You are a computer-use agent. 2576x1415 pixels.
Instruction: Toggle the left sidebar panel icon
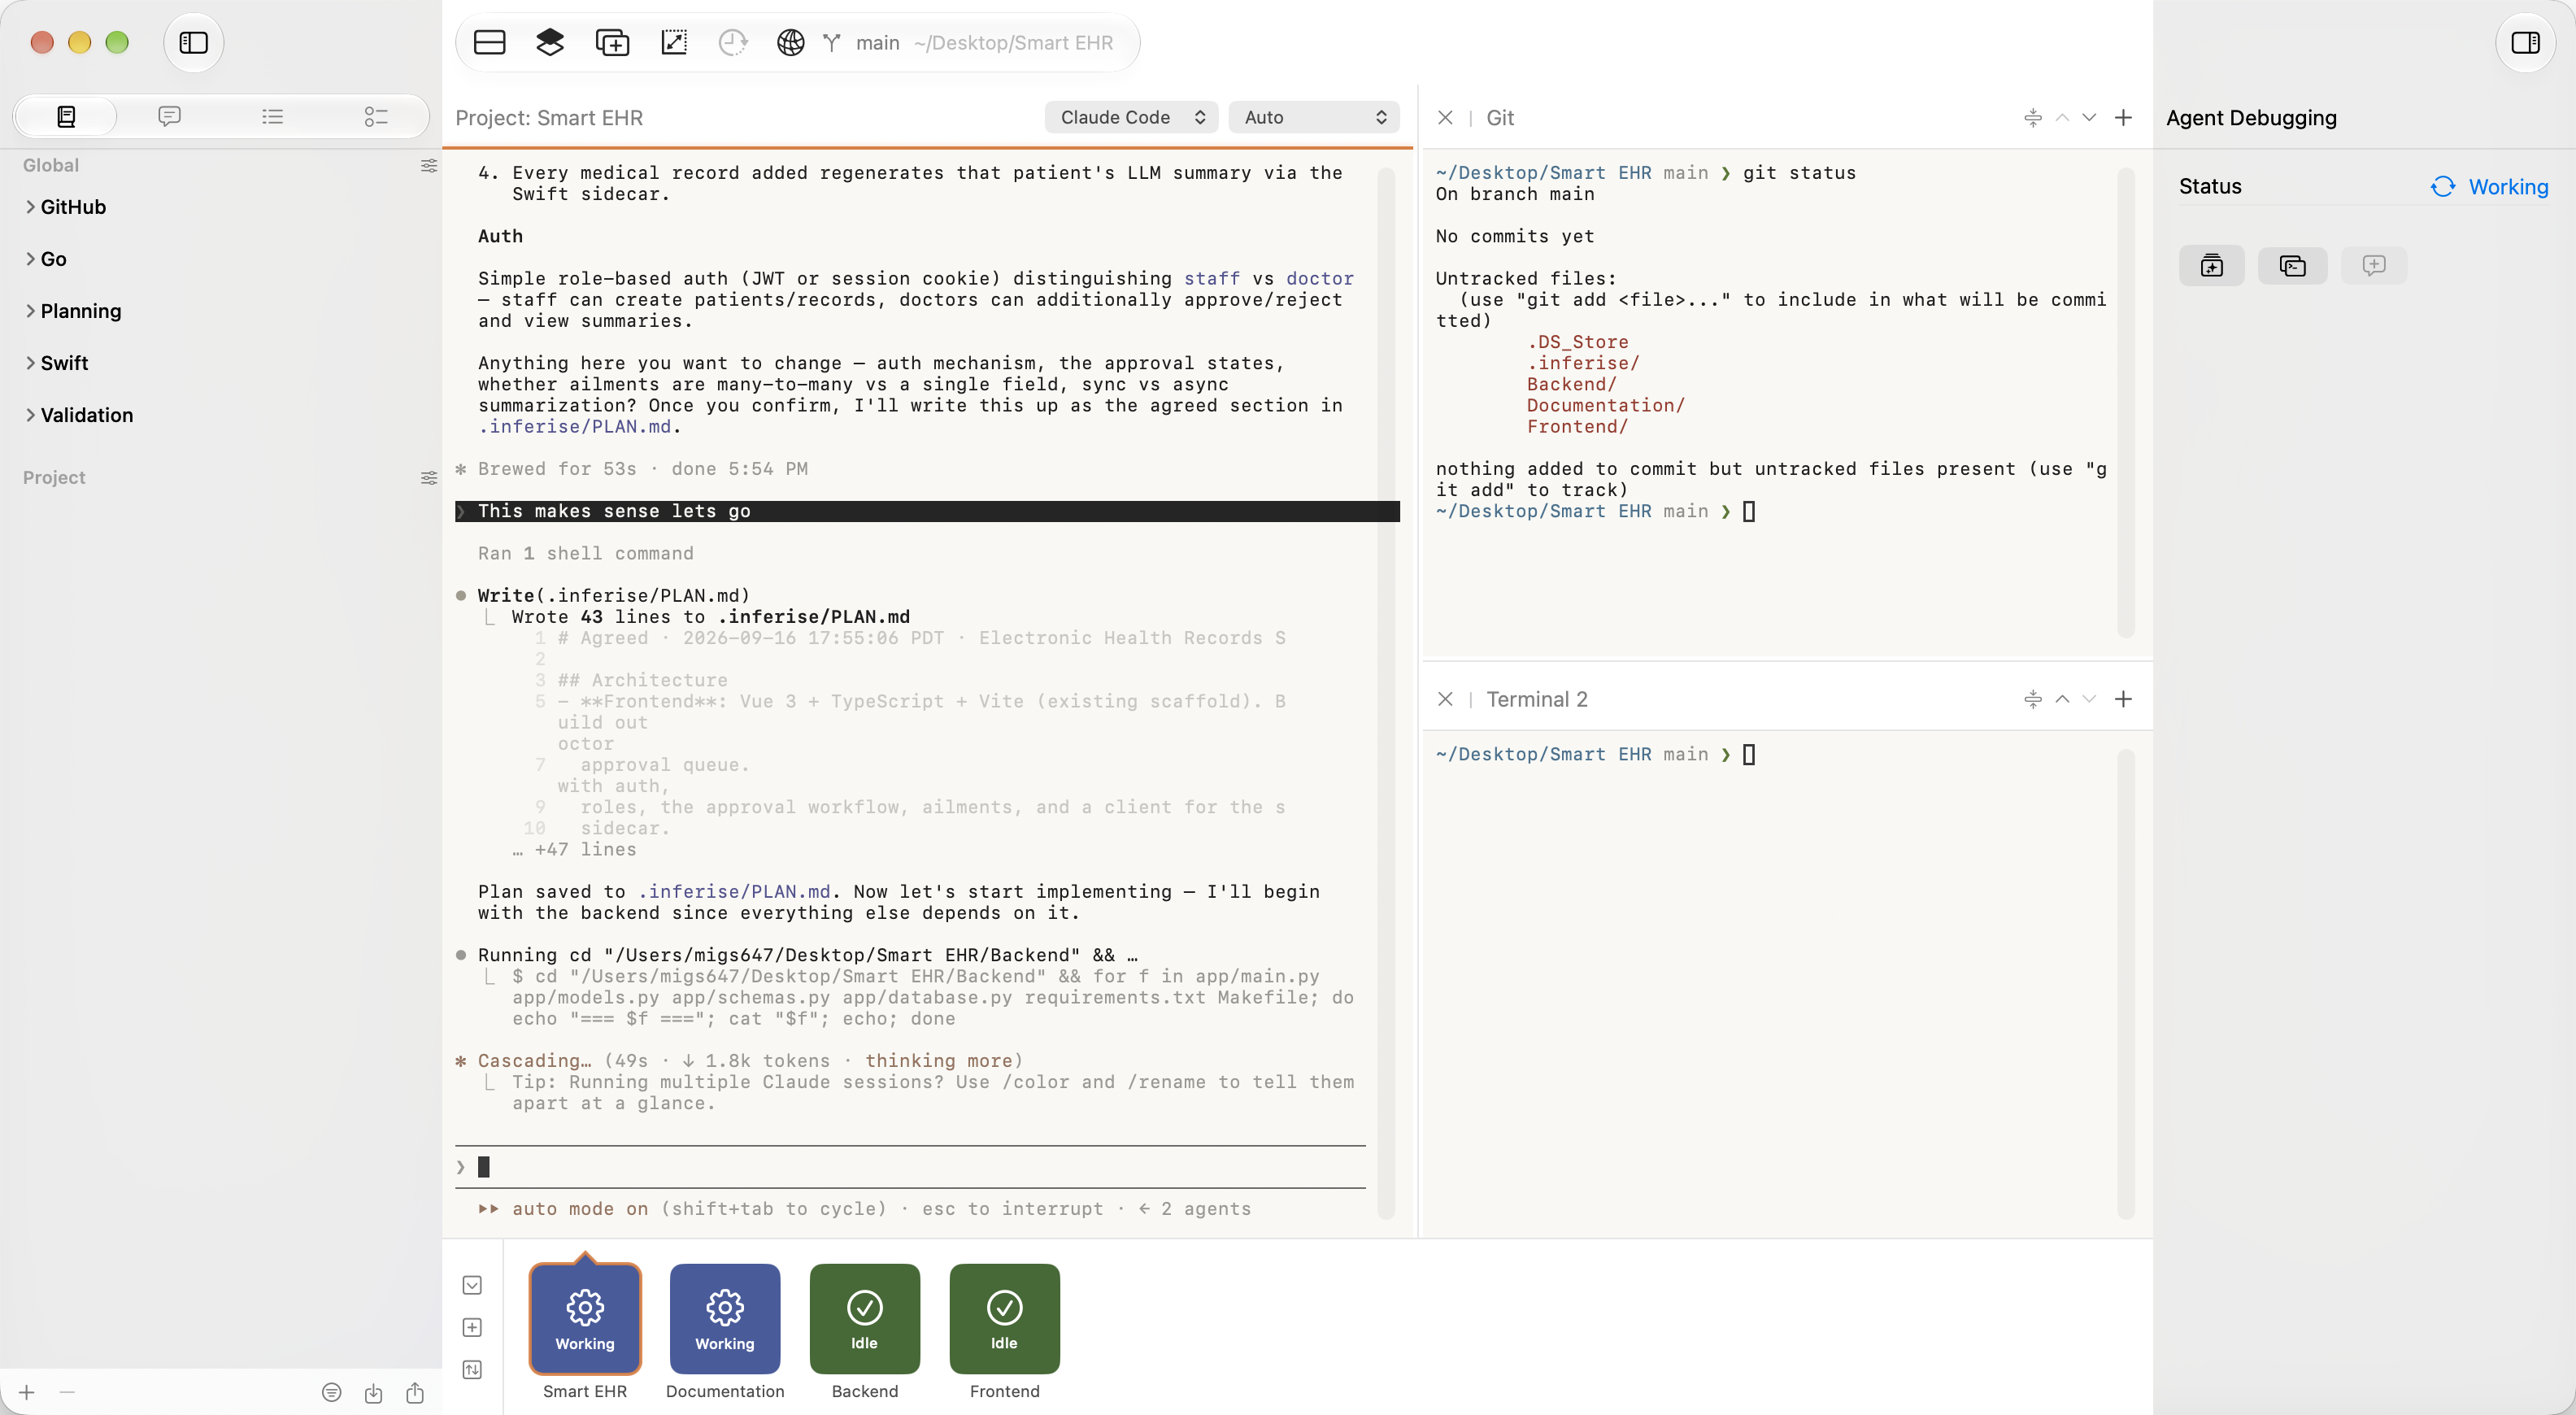click(193, 42)
